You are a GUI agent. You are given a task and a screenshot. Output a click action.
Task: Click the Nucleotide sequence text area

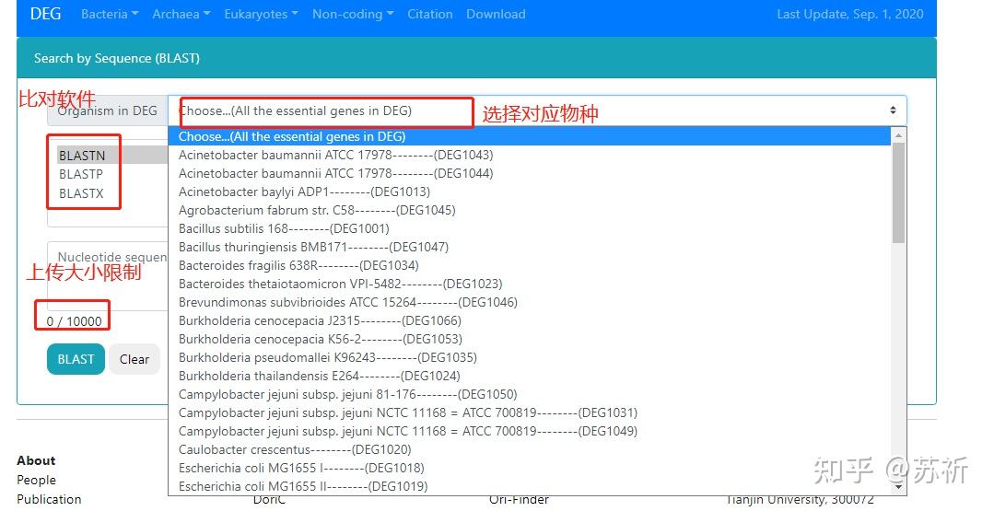pyautogui.click(x=108, y=275)
